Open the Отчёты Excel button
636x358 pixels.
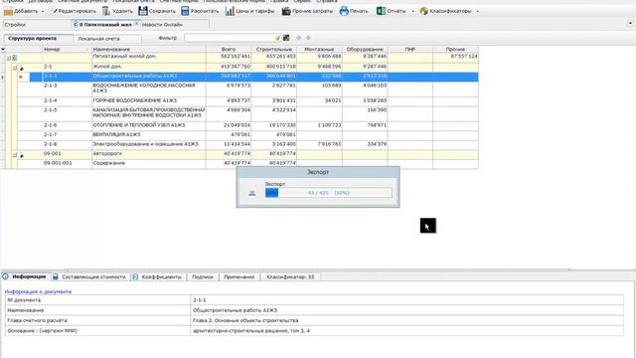[392, 11]
